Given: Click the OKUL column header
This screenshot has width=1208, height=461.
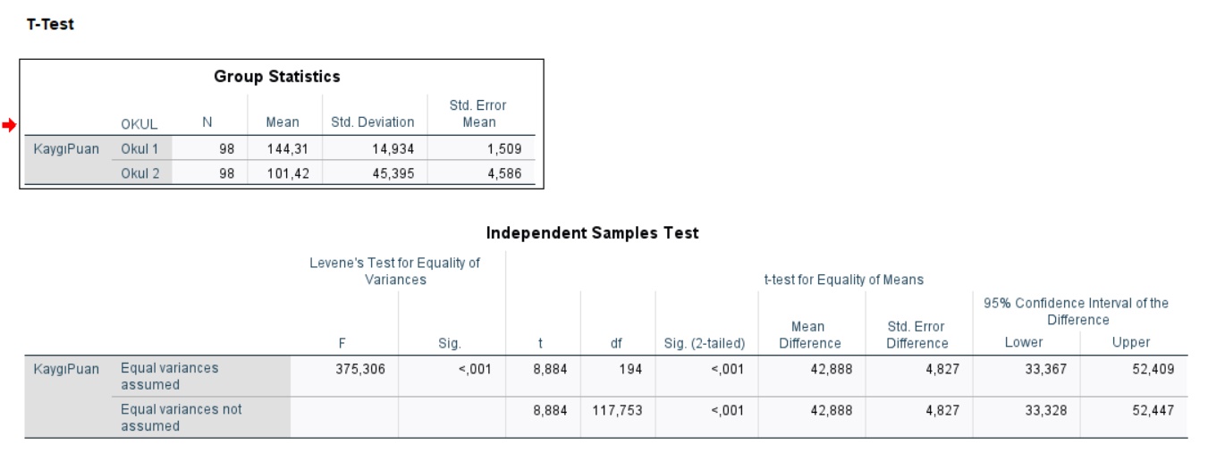Looking at the screenshot, I should pyautogui.click(x=139, y=125).
